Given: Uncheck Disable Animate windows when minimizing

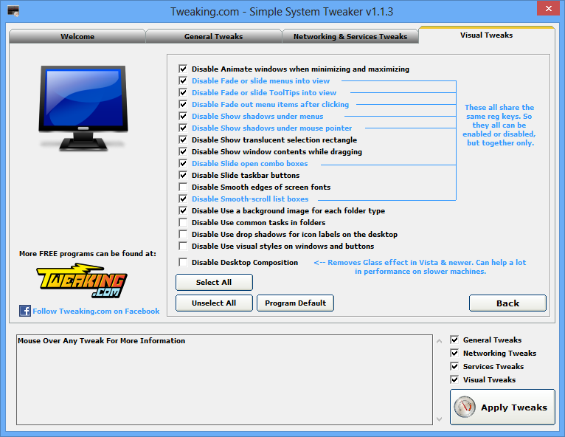Looking at the screenshot, I should [x=183, y=69].
